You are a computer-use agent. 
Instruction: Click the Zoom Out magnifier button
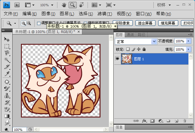(x=29, y=23)
